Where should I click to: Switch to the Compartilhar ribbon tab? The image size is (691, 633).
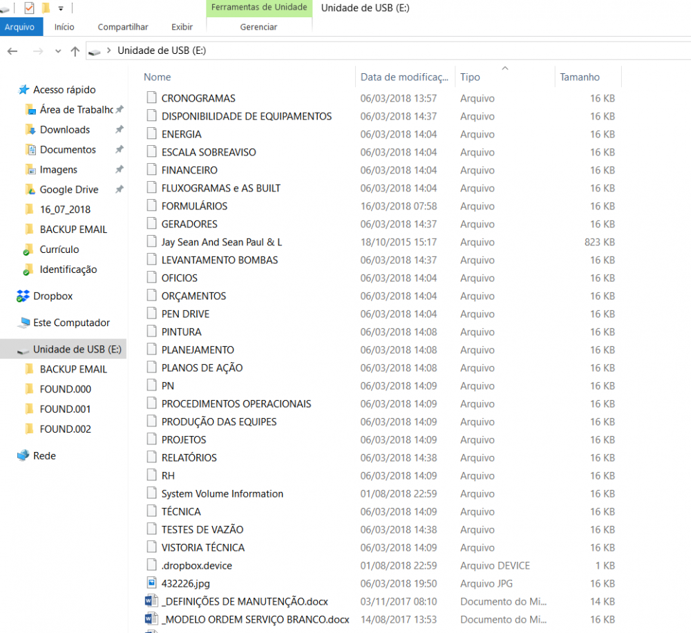tap(123, 27)
